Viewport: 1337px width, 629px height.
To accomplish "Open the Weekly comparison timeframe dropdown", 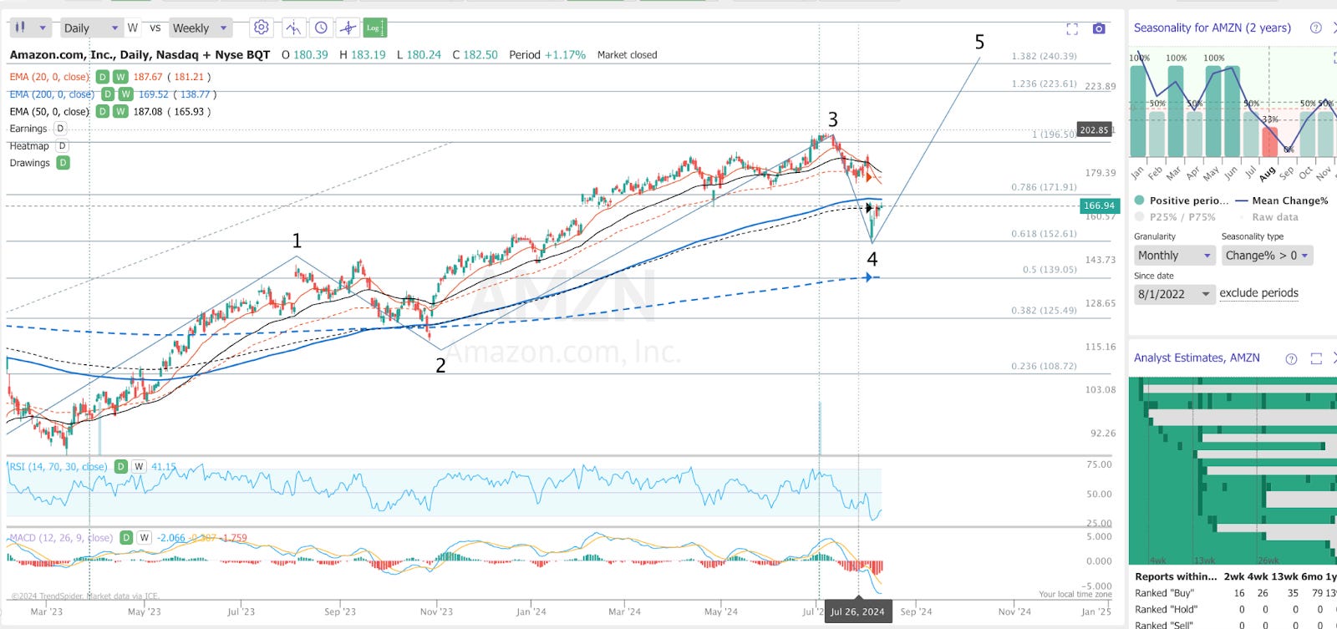I will click(x=199, y=28).
